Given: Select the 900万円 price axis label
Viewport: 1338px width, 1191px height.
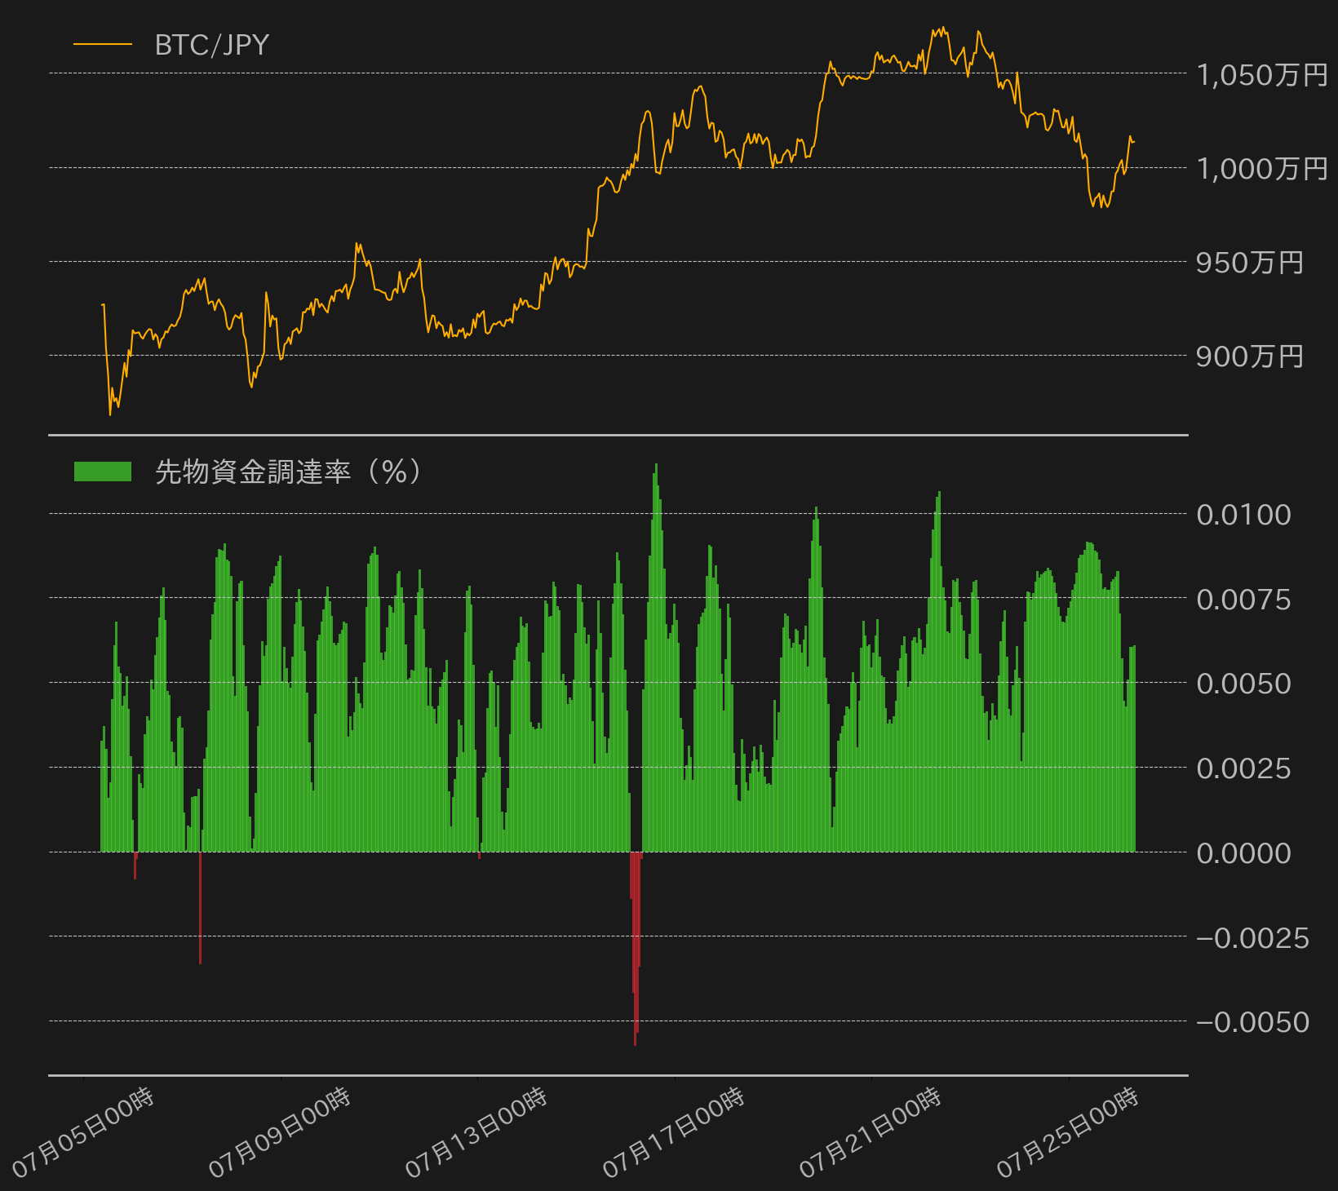Looking at the screenshot, I should (x=1250, y=356).
